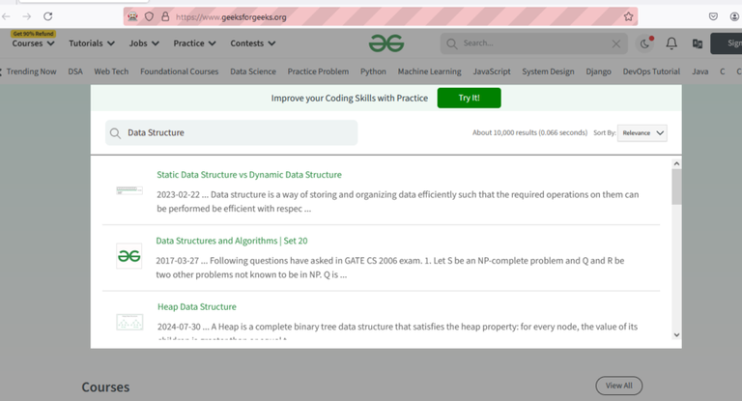Click results scrollbar up arrow

pyautogui.click(x=676, y=164)
